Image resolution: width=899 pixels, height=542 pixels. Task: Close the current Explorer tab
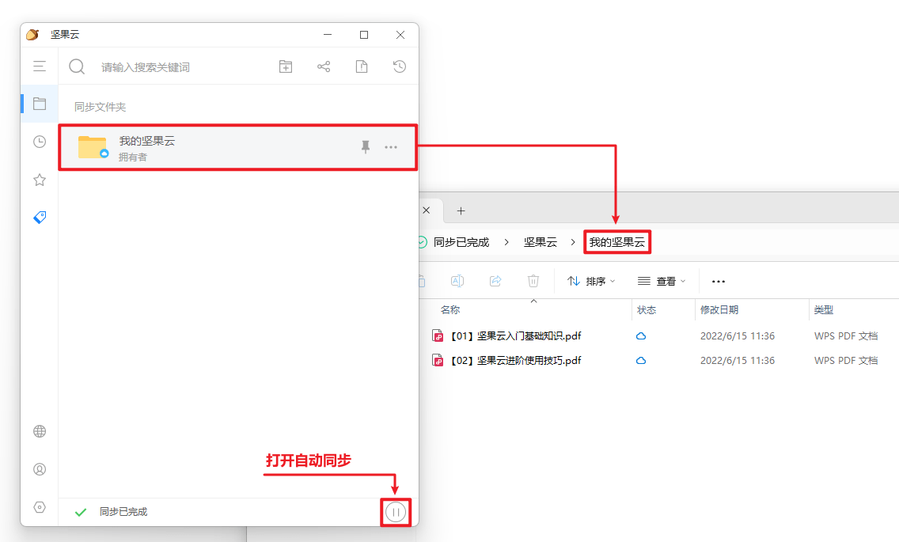point(426,210)
